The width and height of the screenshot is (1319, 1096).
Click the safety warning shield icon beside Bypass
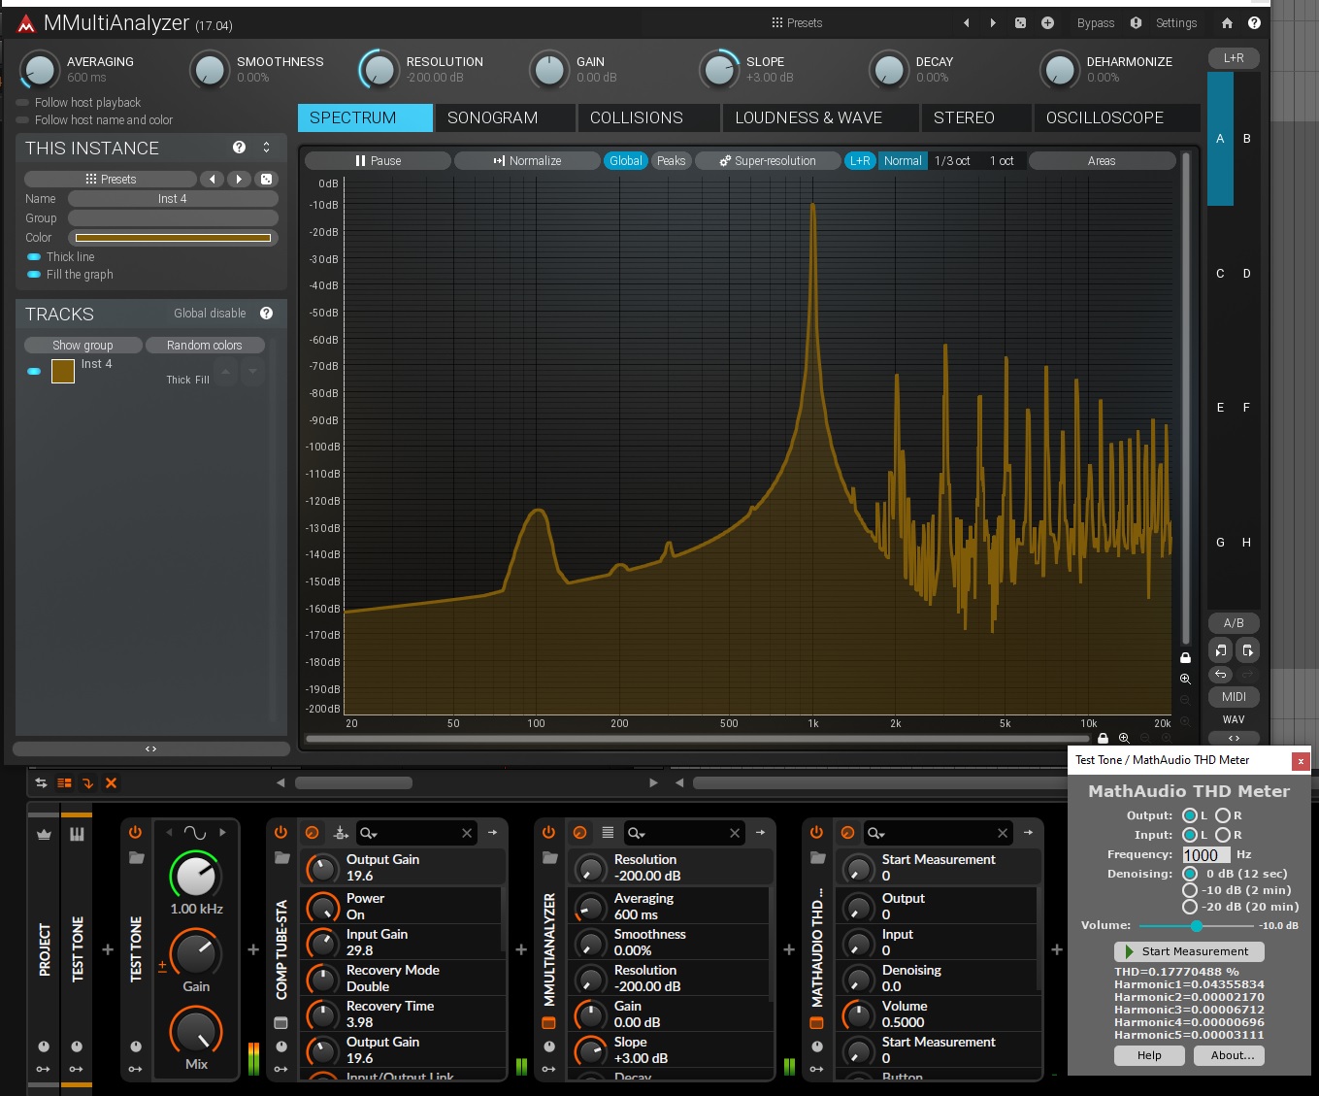point(1136,22)
